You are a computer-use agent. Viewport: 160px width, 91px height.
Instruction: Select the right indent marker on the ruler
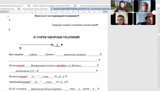pyautogui.click(x=102, y=12)
